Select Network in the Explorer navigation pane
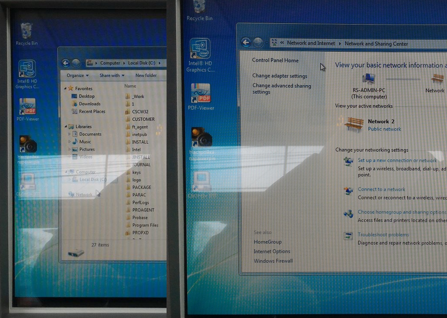 [84, 195]
